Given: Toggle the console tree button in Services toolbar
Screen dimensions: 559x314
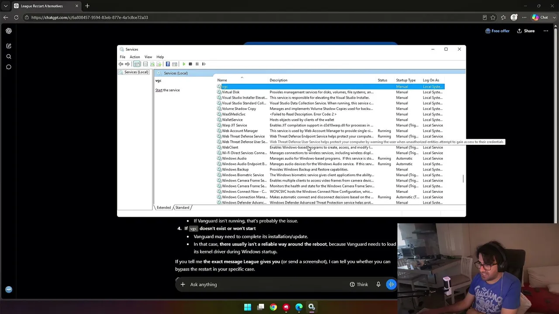Looking at the screenshot, I should click(137, 64).
